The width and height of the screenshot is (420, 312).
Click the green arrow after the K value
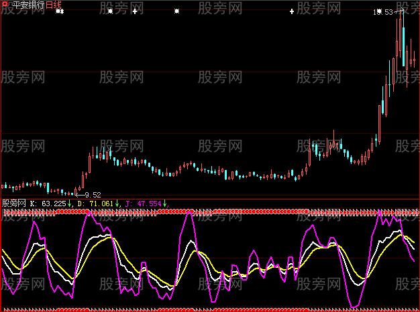[70, 203]
